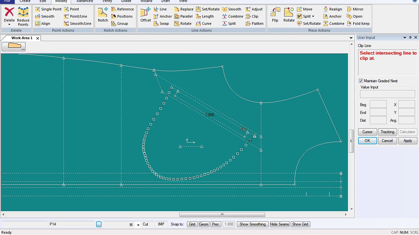Open the View ribbon tab

183,1
